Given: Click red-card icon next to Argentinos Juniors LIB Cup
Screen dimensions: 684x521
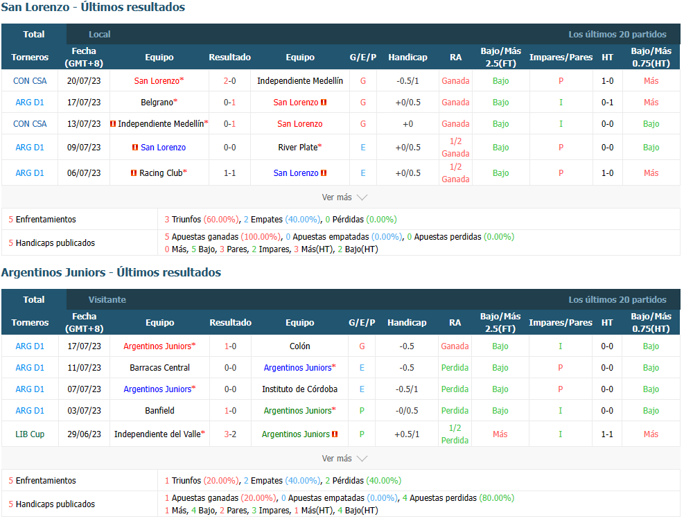Looking at the screenshot, I should click(x=335, y=434).
